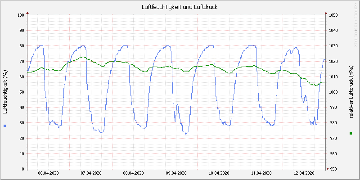Select the 10.04.2020 date label

click(x=219, y=173)
